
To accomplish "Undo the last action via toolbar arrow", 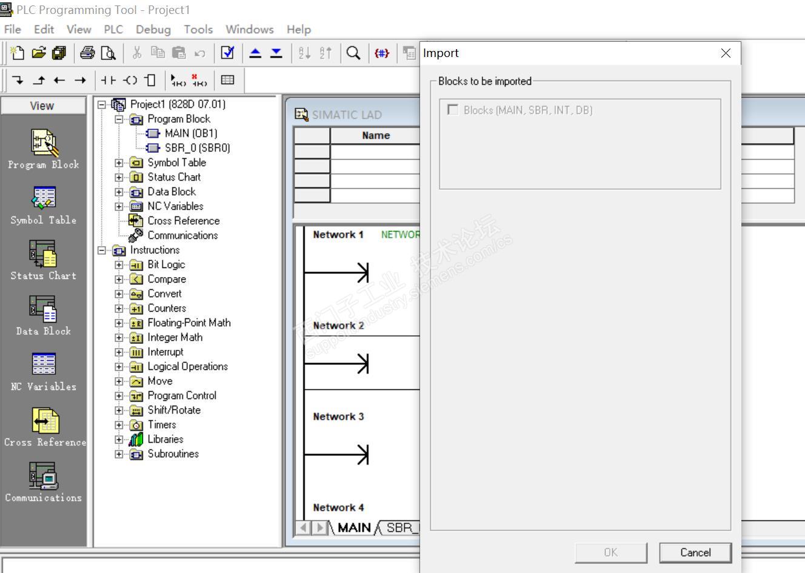I will [x=199, y=53].
